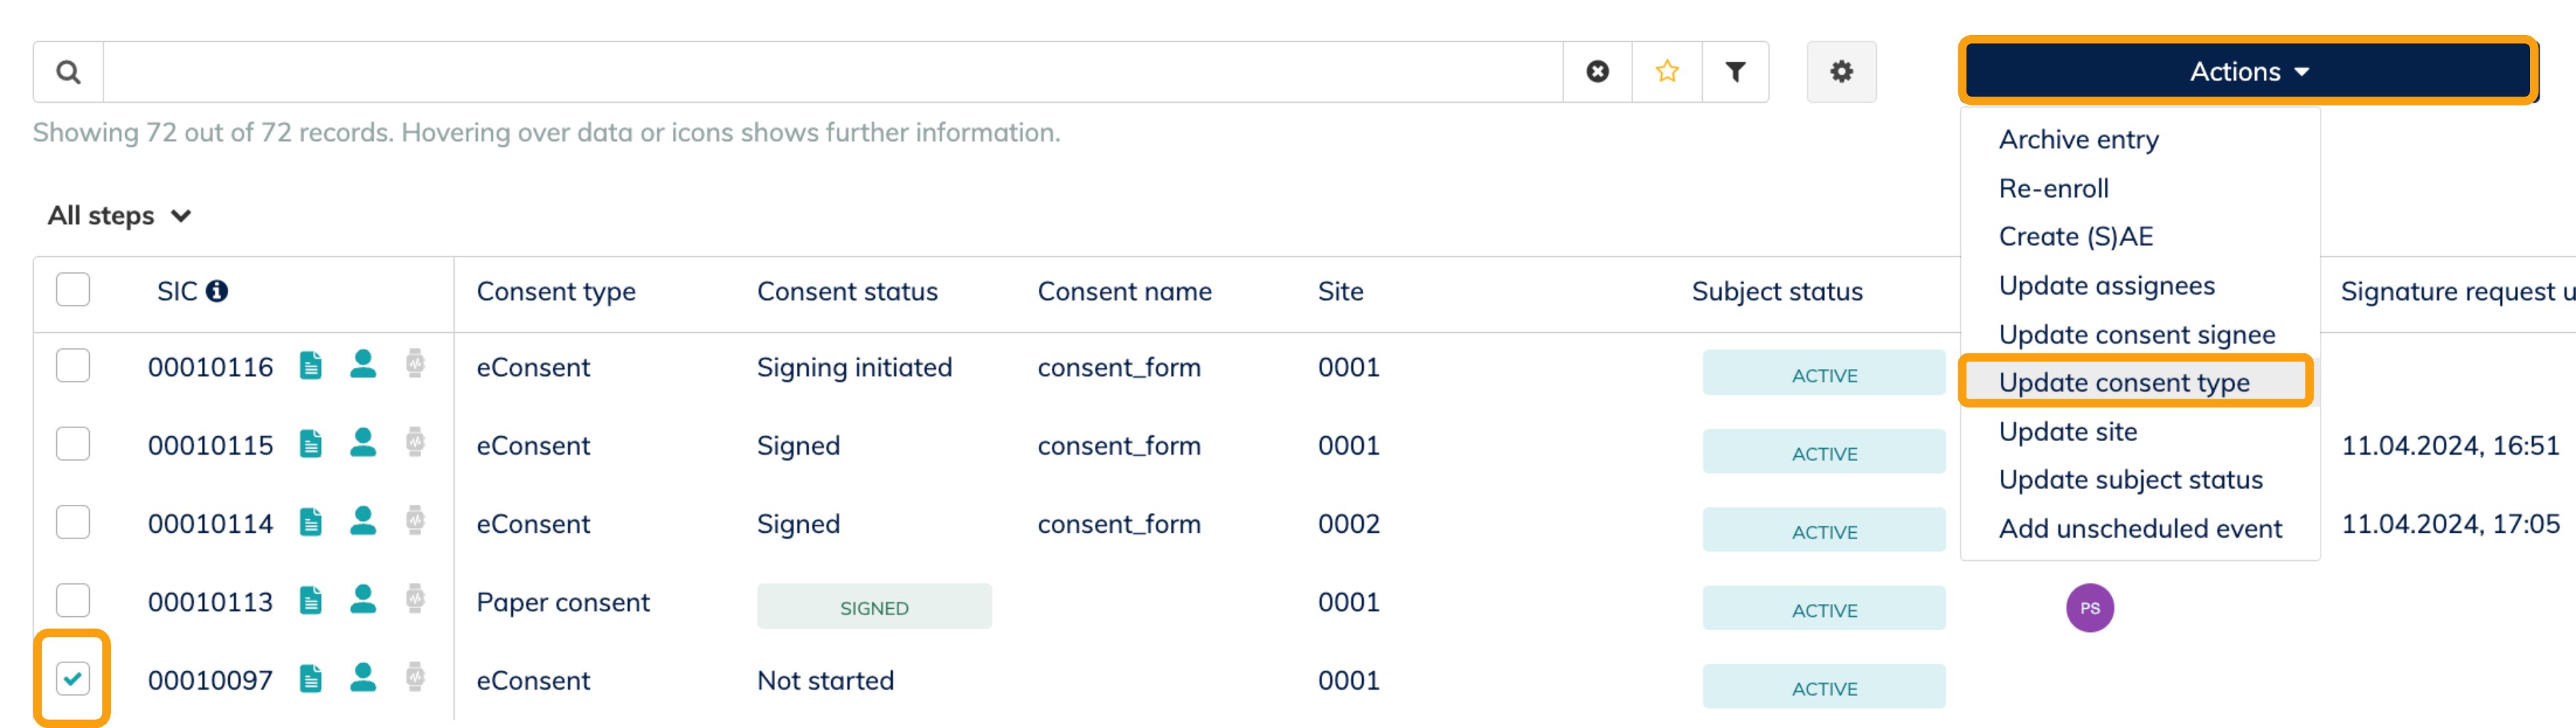Image resolution: width=2576 pixels, height=728 pixels.
Task: Click the PS assignee avatar
Action: [2089, 608]
